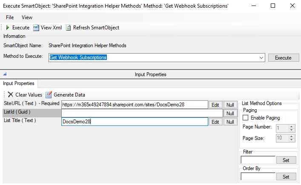The image size is (301, 185).
Task: Set the ListId field to Null
Action: tap(230, 113)
